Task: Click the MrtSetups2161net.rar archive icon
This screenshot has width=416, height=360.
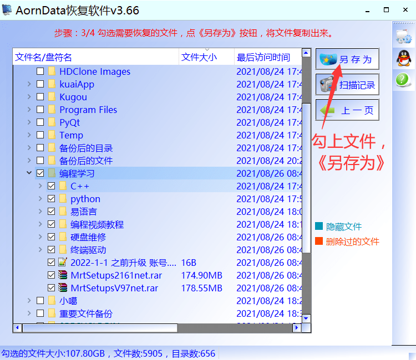Action: [63, 275]
